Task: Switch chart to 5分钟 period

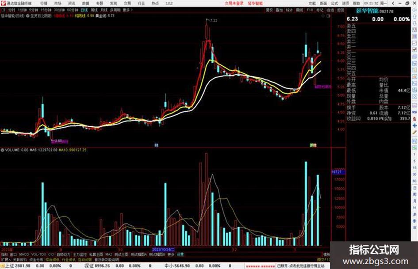Action: pyautogui.click(x=34, y=10)
